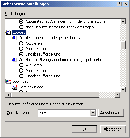Screen dimensions: 130x138
Task: Click icon beside 'Cookies pro Sitzung annehmen'
Action: [15, 60]
